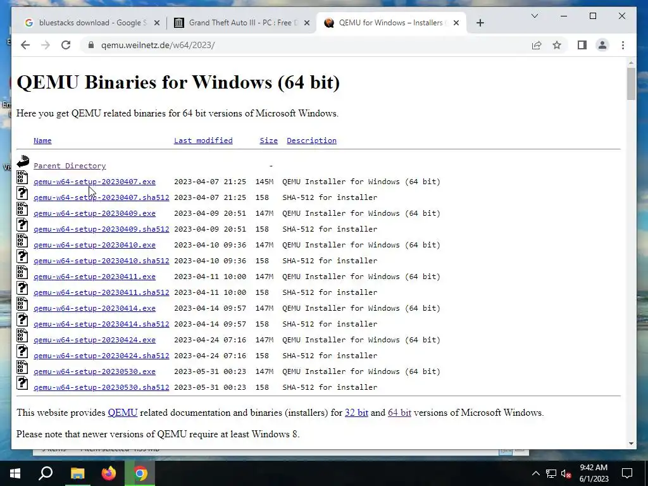Bookmark this page with star icon

click(557, 45)
